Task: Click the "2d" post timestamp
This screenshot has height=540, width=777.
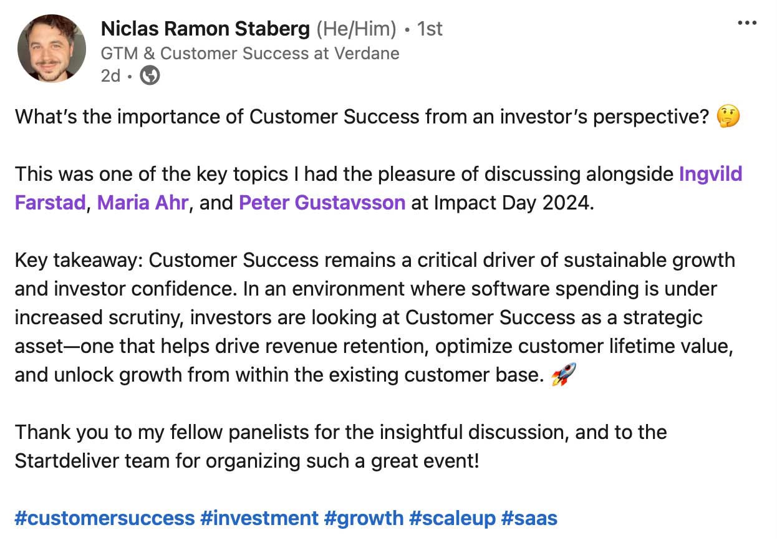Action: (110, 76)
